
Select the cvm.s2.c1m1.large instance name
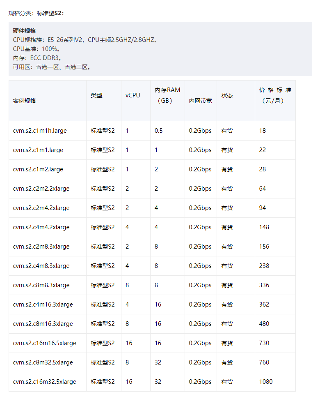[38, 150]
